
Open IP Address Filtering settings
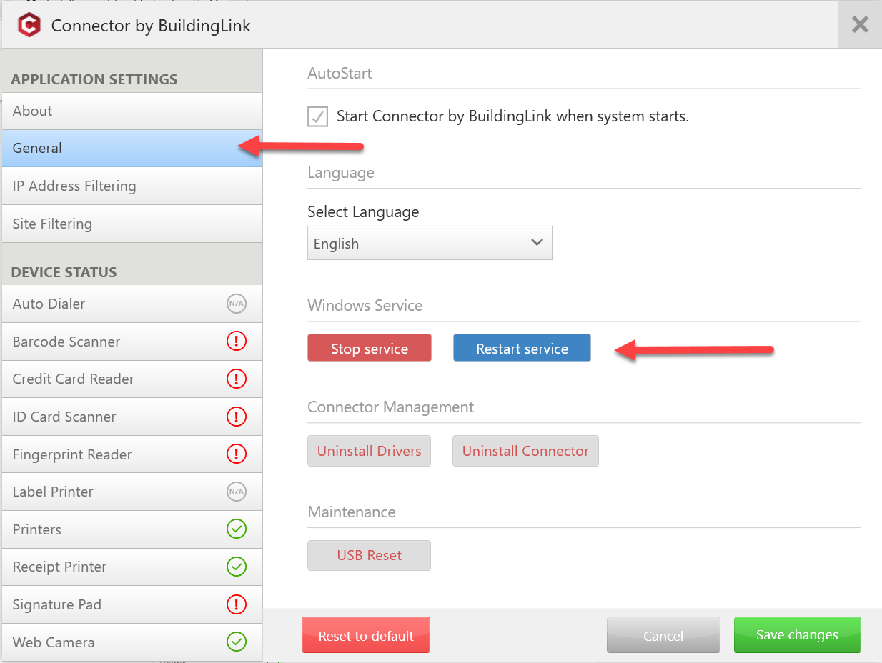pos(132,186)
